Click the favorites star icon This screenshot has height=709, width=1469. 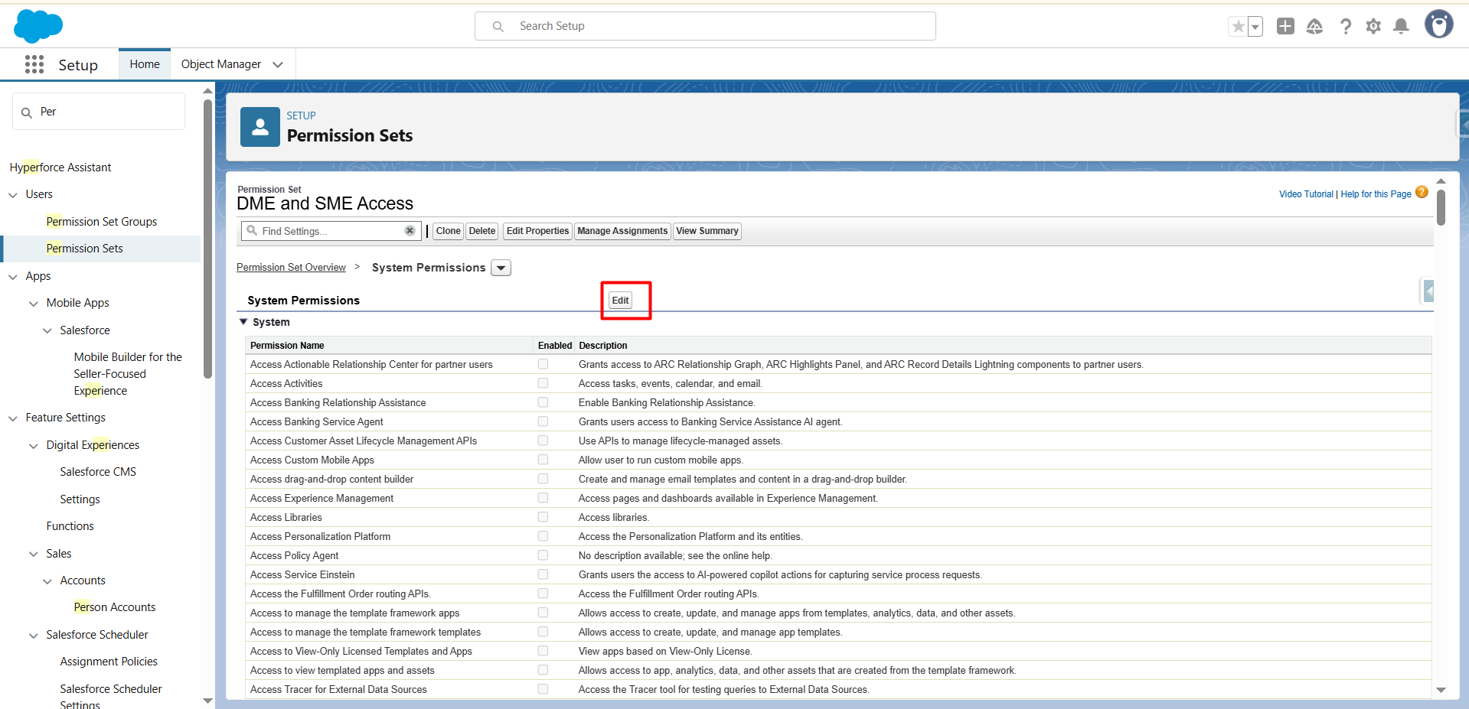(1238, 27)
